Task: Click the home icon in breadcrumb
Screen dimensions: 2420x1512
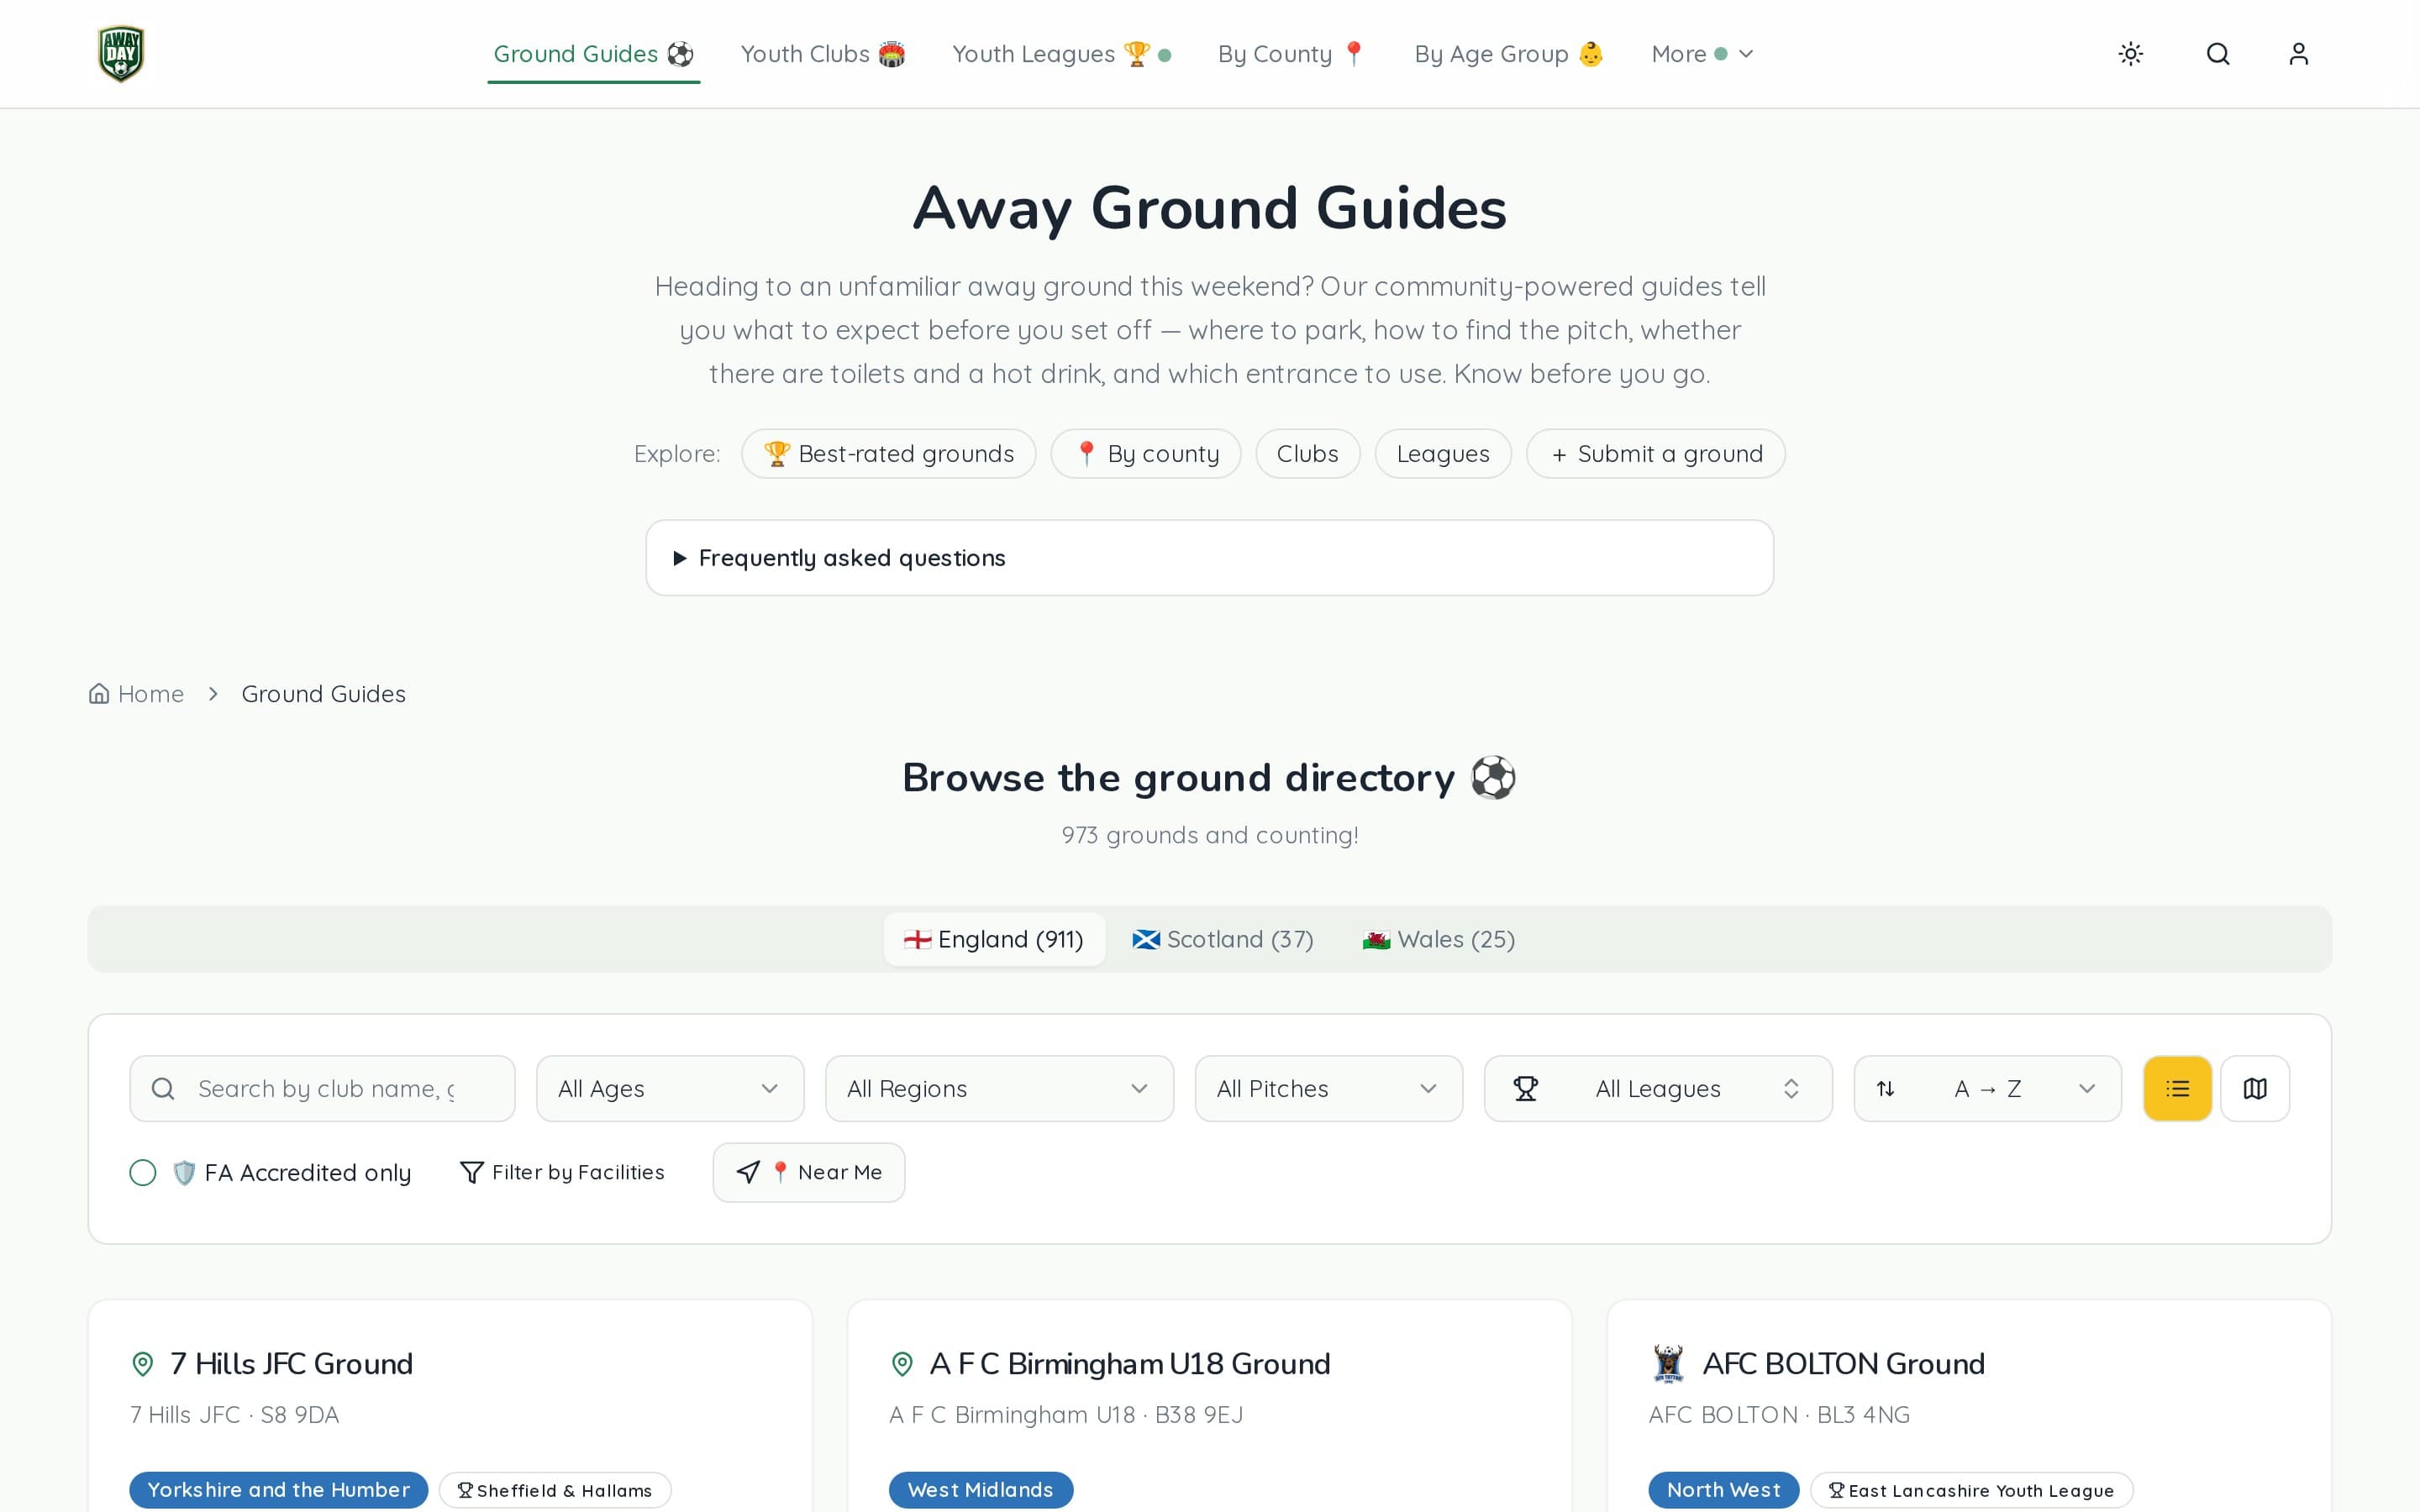Action: coord(99,693)
